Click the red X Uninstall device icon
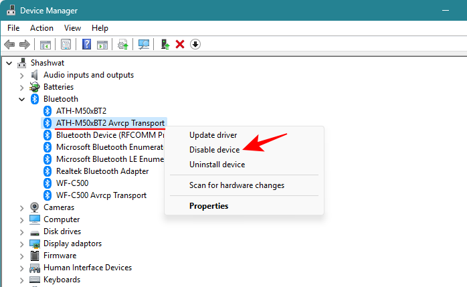467x287 pixels. pos(180,45)
